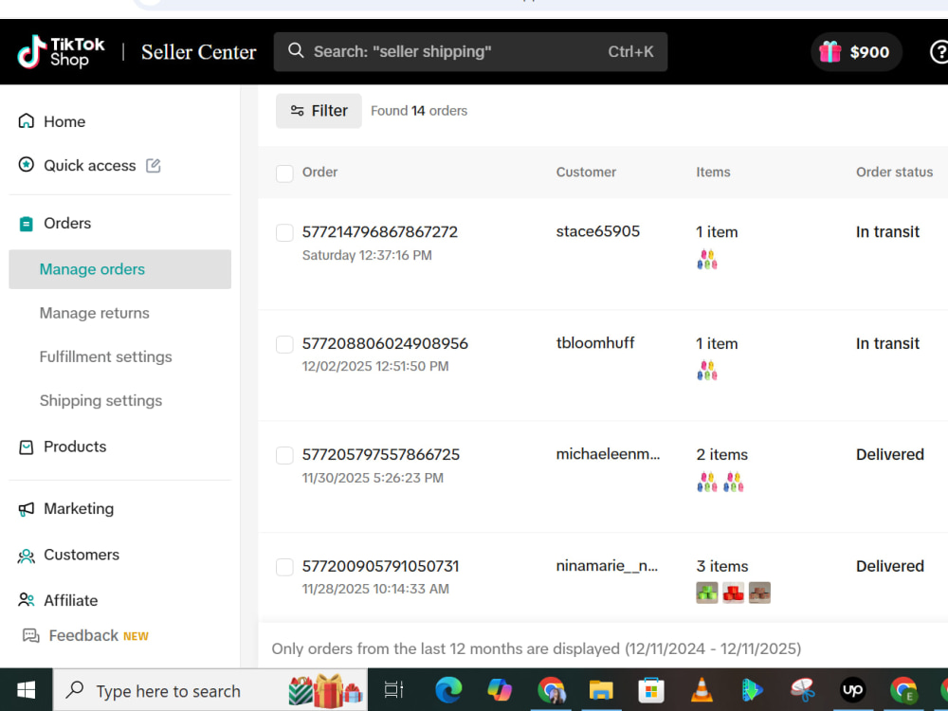Open order number 577205797557866725
948x711 pixels.
381,455
